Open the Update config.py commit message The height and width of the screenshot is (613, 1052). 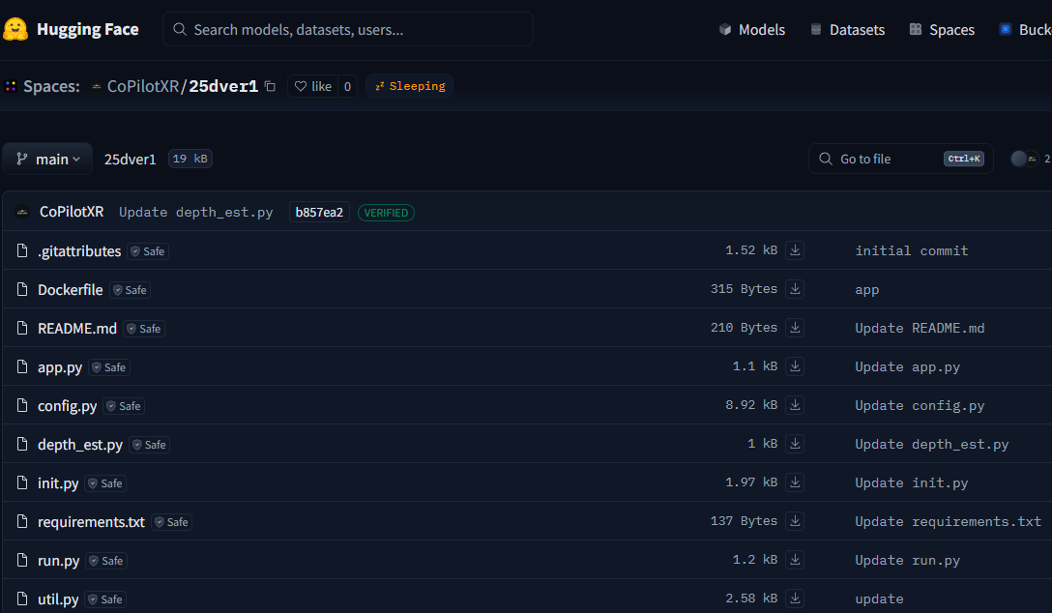click(920, 406)
